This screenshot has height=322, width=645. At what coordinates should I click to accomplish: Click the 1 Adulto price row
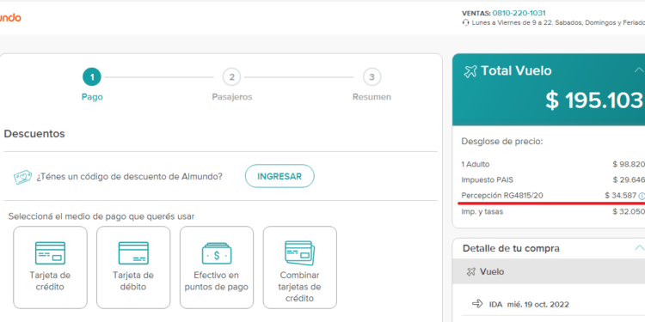553,164
